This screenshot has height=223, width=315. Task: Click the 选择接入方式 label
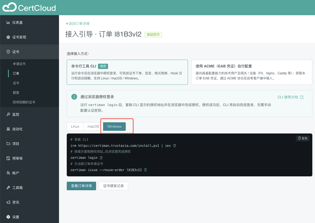coord(78,54)
